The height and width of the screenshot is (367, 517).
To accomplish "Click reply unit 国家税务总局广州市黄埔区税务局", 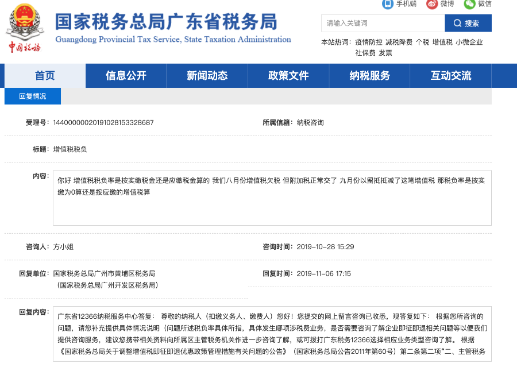I will click(x=104, y=273).
